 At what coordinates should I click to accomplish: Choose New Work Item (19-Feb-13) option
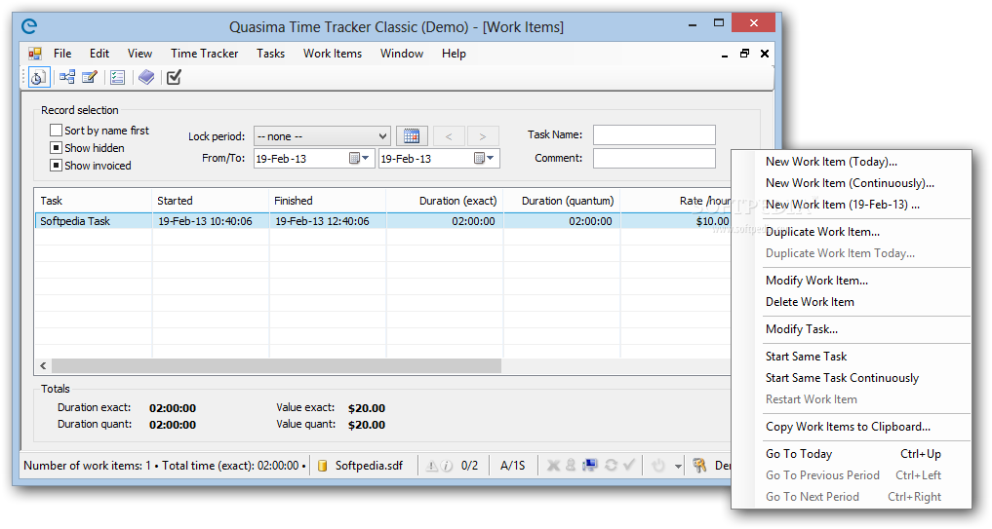coord(851,205)
